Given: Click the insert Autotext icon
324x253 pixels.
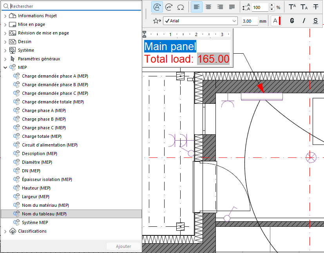Looking at the screenshot, I should pos(157,7).
